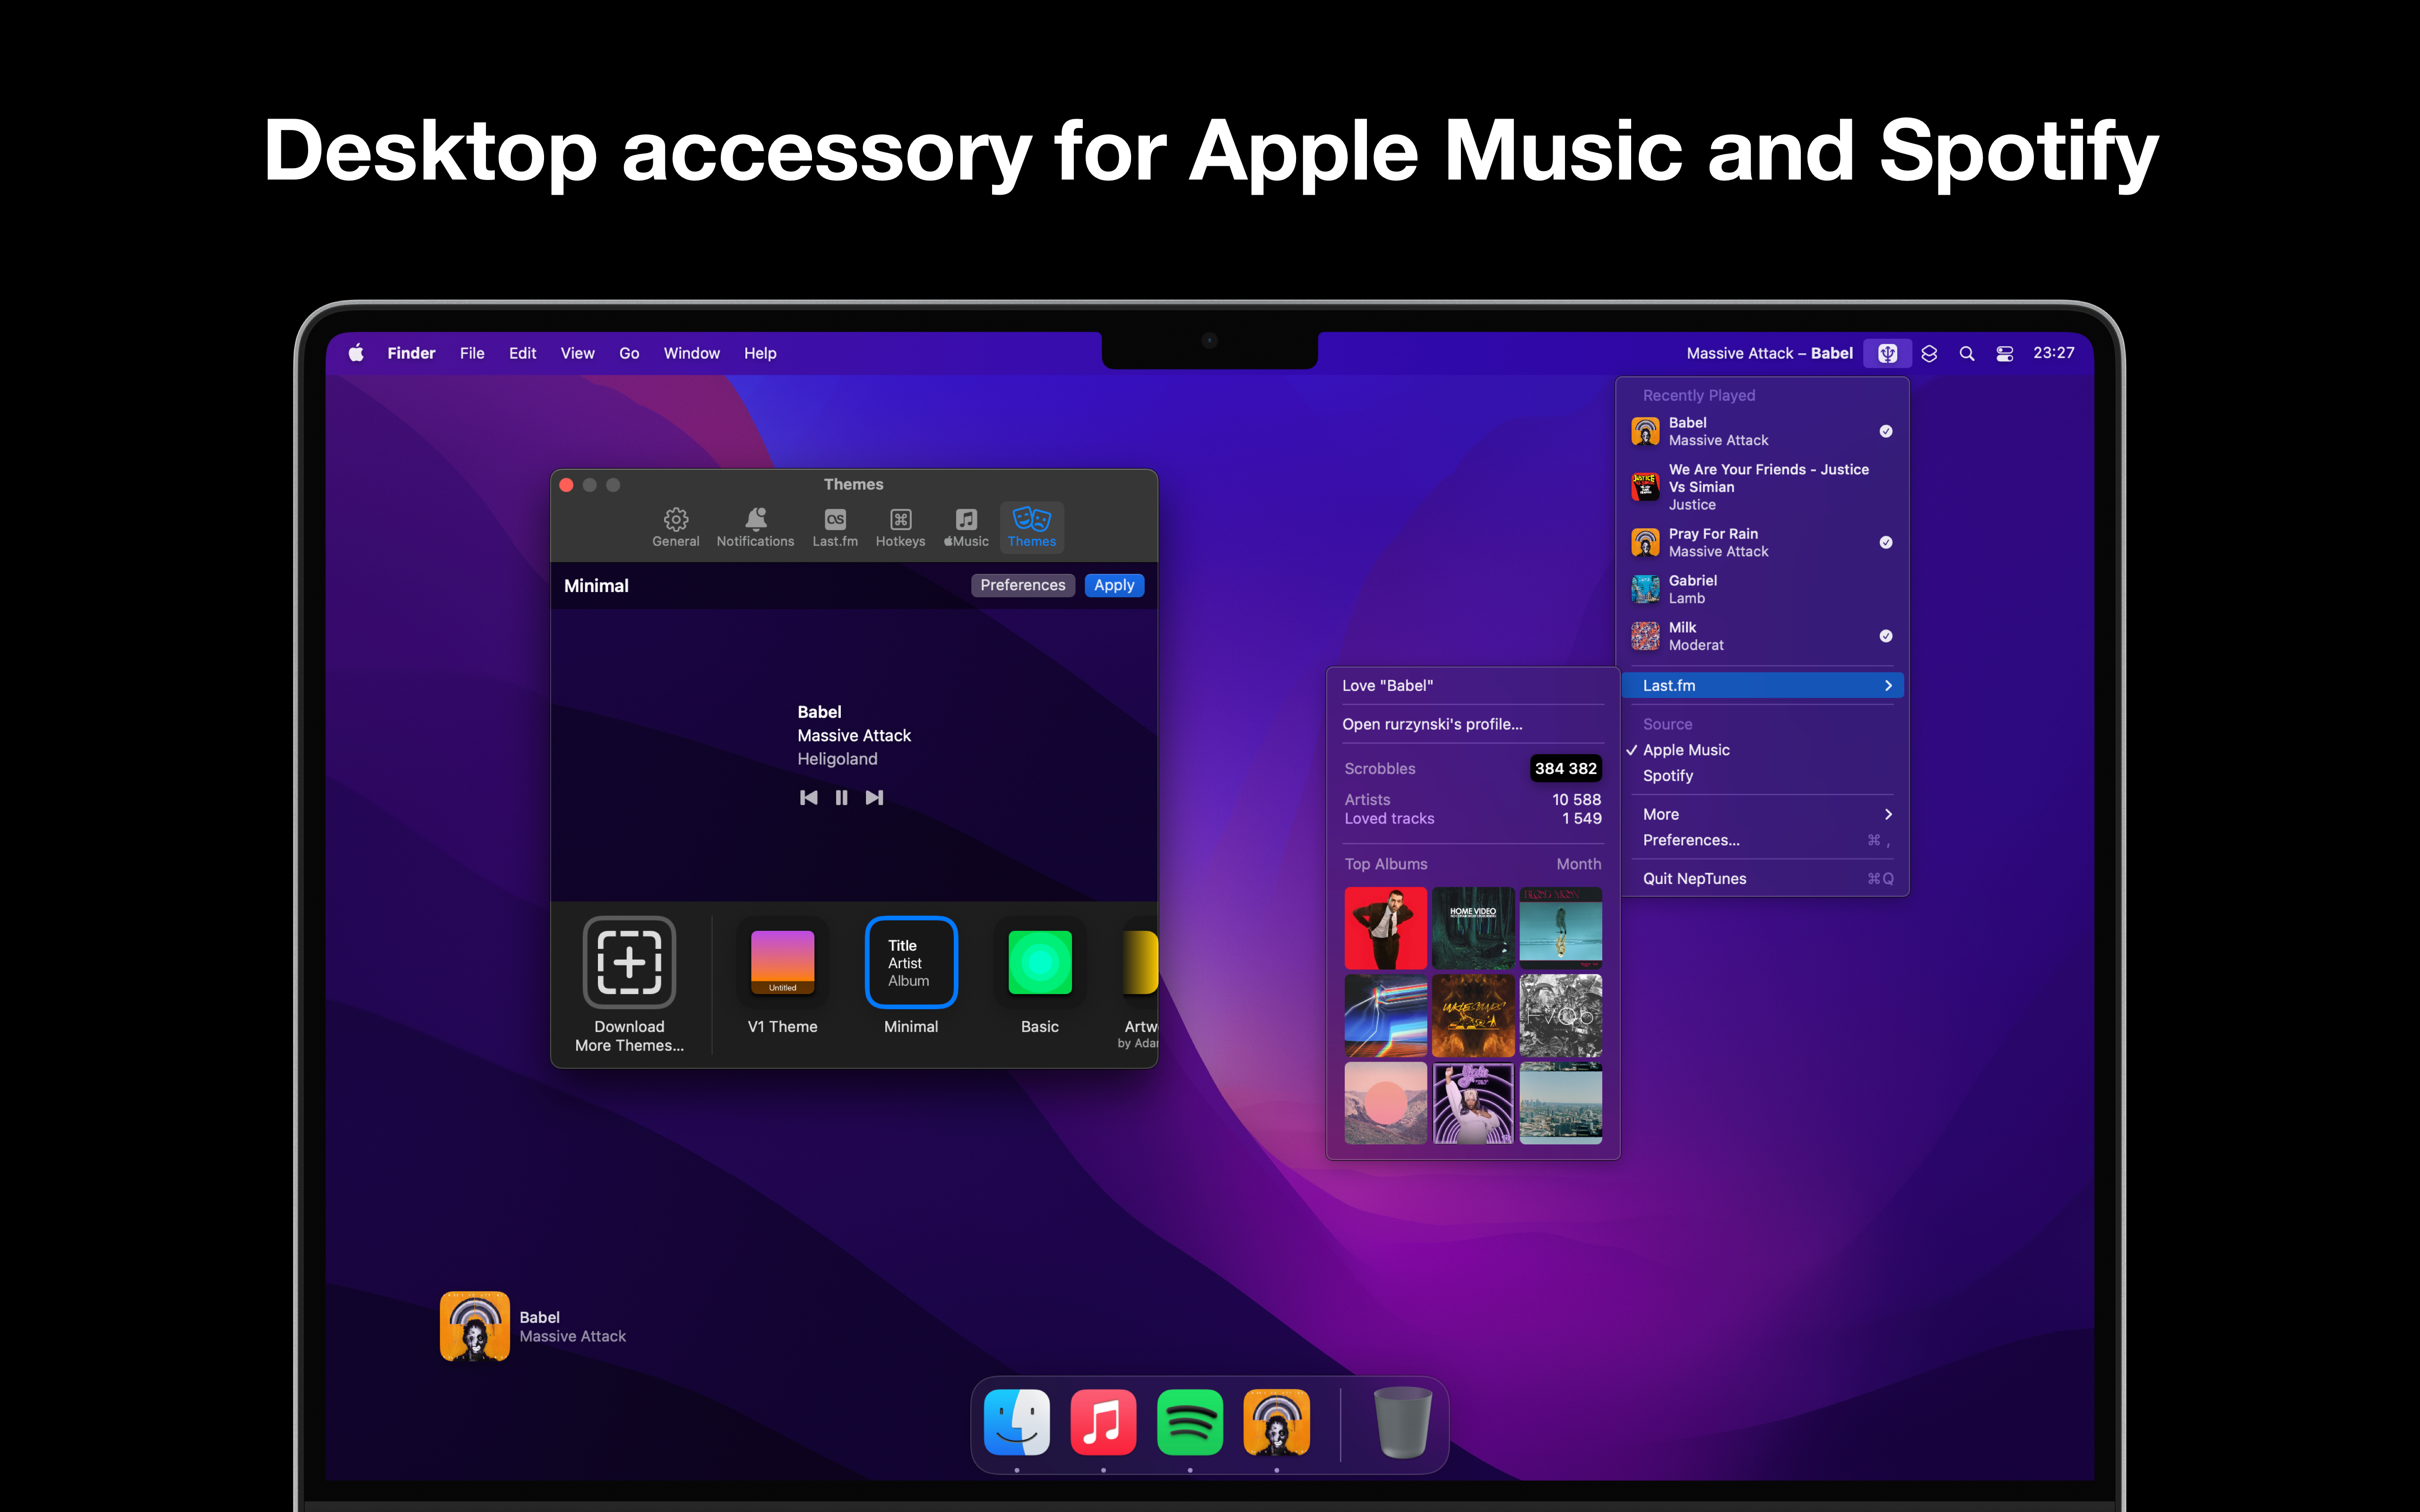This screenshot has width=2420, height=1512.
Task: Select the V1 Theme thumbnail
Action: [x=783, y=962]
